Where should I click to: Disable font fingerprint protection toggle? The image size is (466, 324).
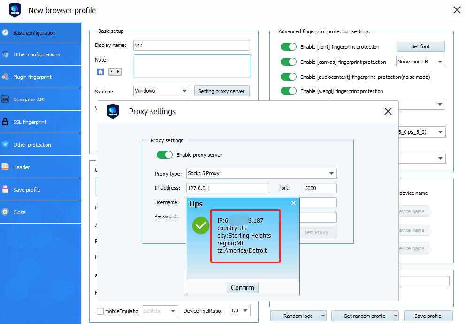(289, 47)
